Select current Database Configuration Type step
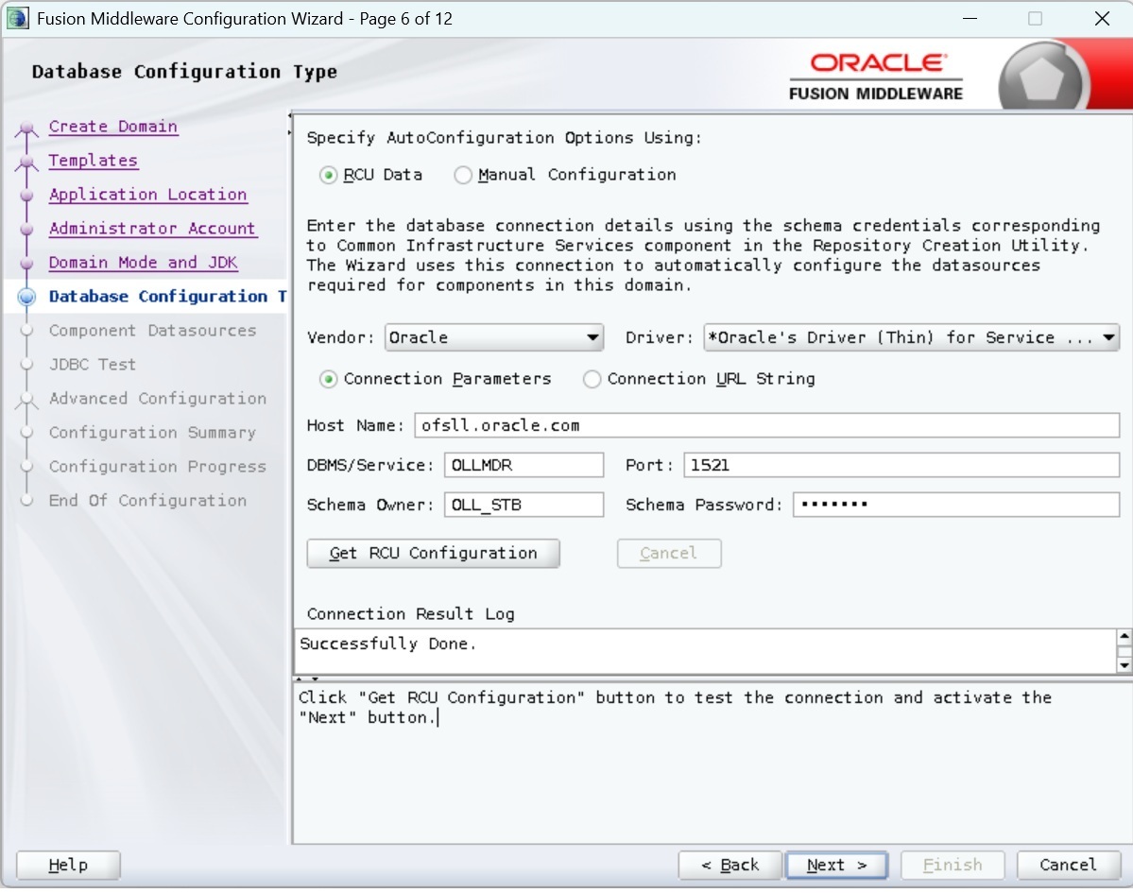The height and width of the screenshot is (893, 1133). [x=167, y=296]
